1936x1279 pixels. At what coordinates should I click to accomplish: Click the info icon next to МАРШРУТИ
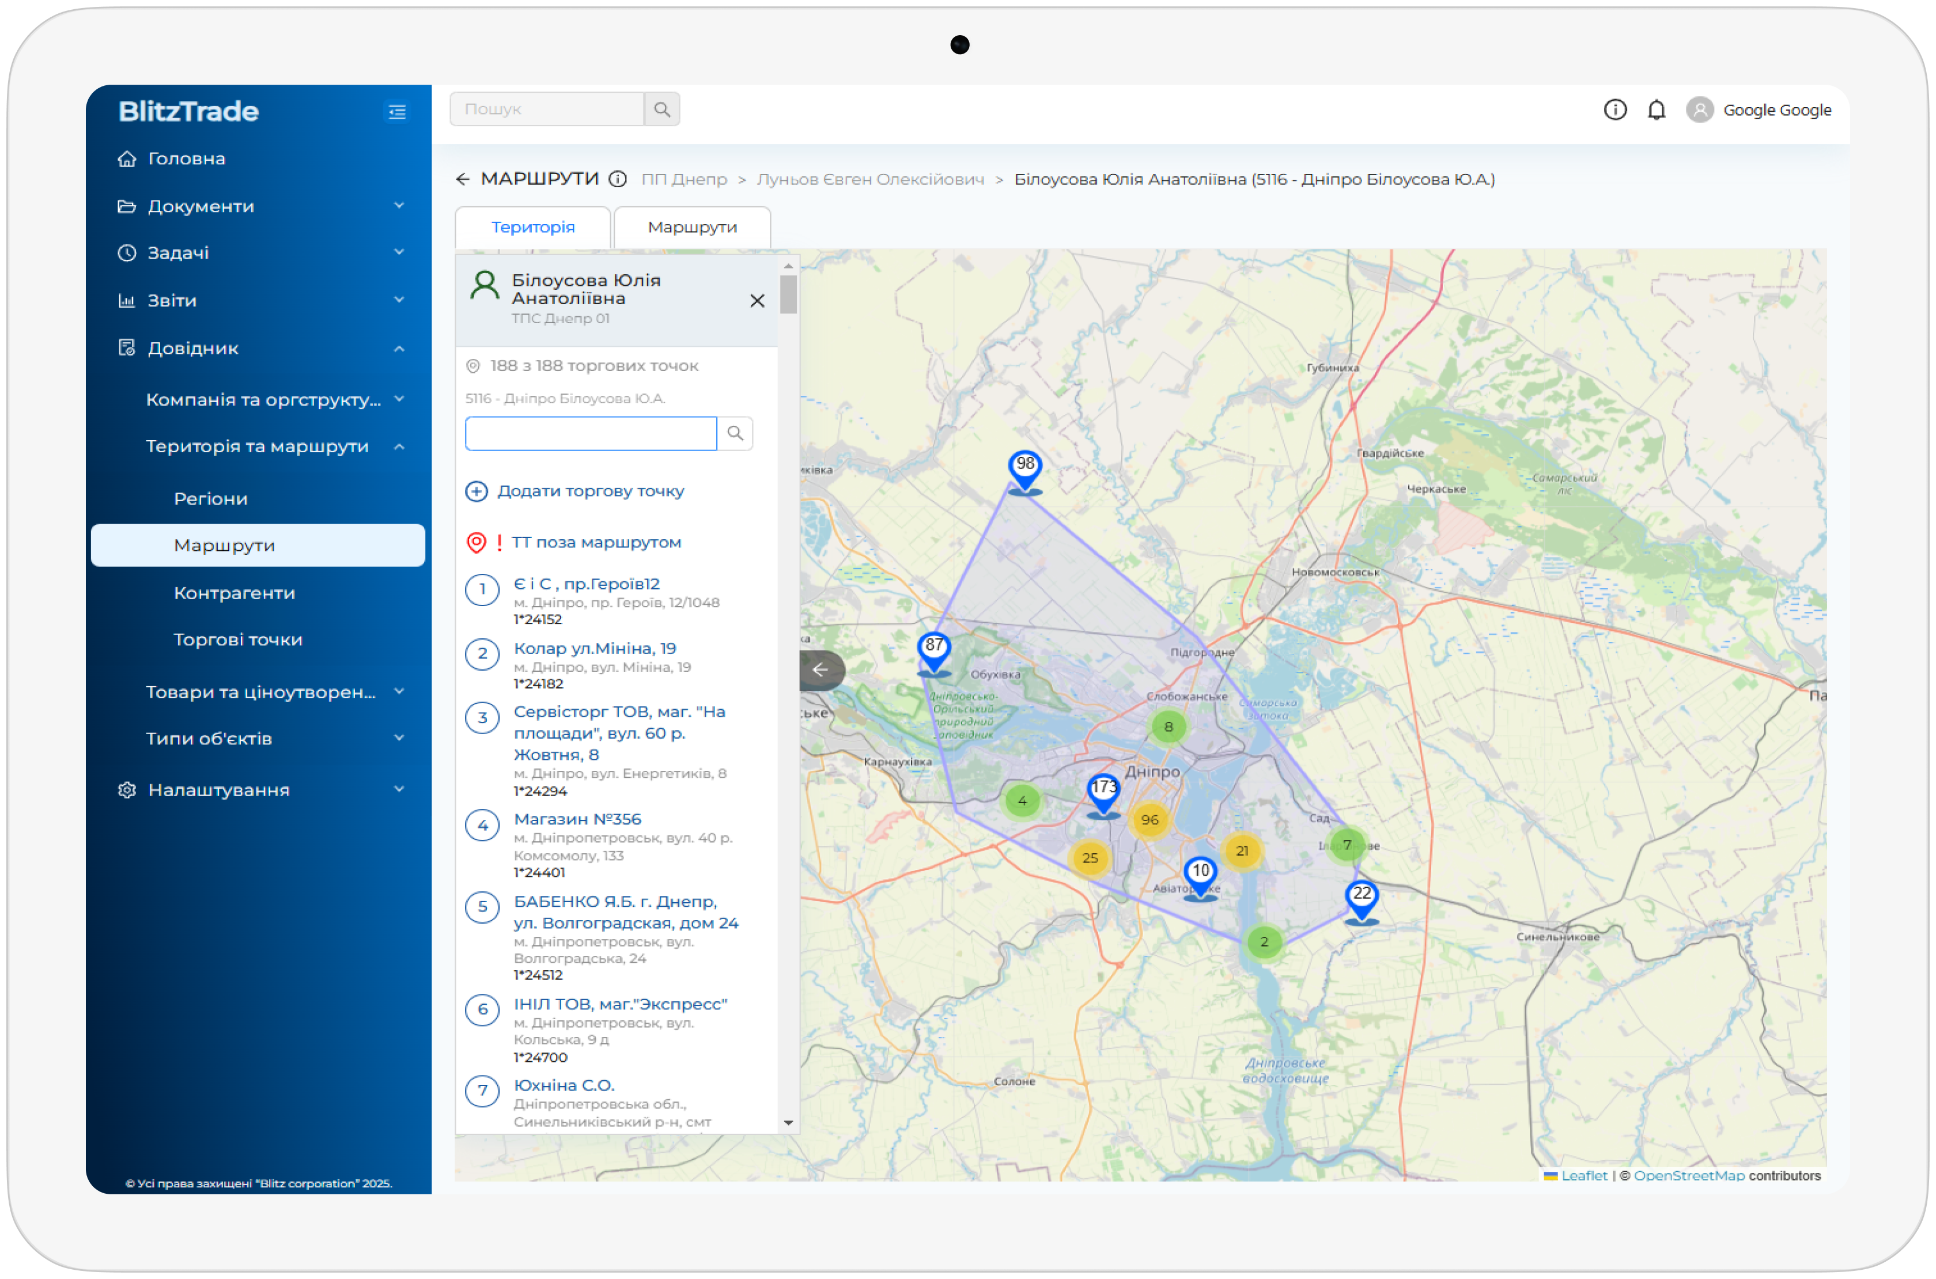pos(618,179)
